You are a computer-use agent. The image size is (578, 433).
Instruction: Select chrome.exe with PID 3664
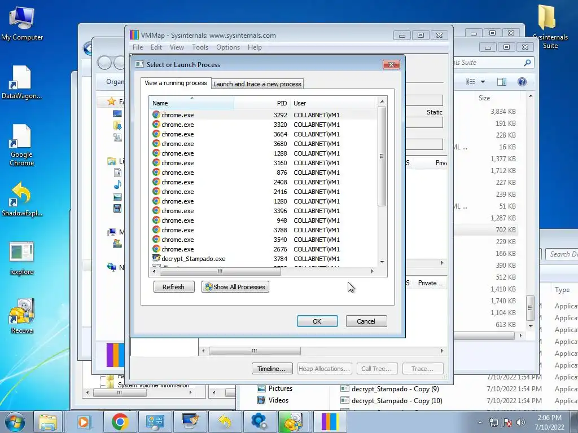click(x=264, y=134)
